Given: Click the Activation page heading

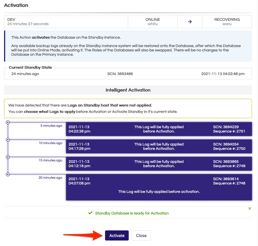Looking at the screenshot, I should (x=16, y=5).
